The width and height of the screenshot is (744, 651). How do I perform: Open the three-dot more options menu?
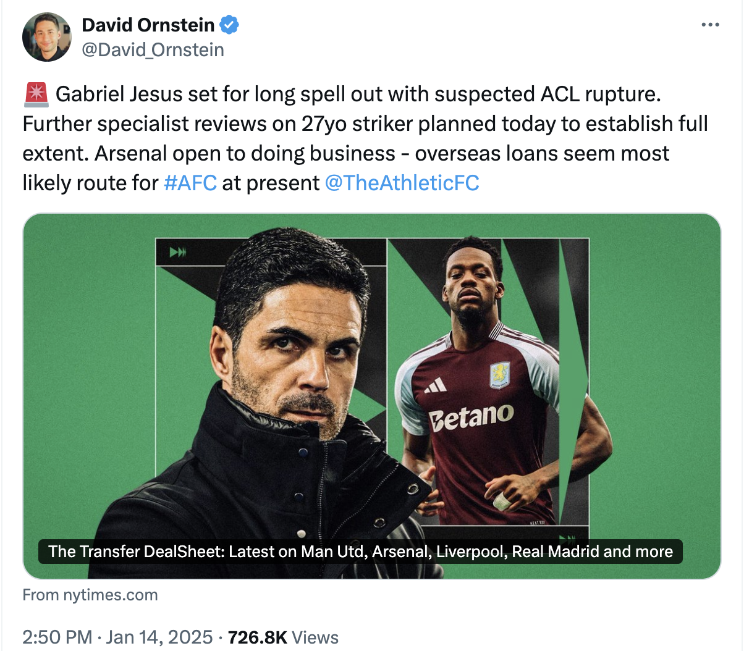pyautogui.click(x=711, y=25)
